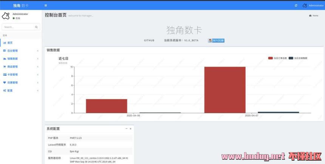Click the heart icon for 优惠管理
This screenshot has height=164, width=325.
click(x=5, y=82)
